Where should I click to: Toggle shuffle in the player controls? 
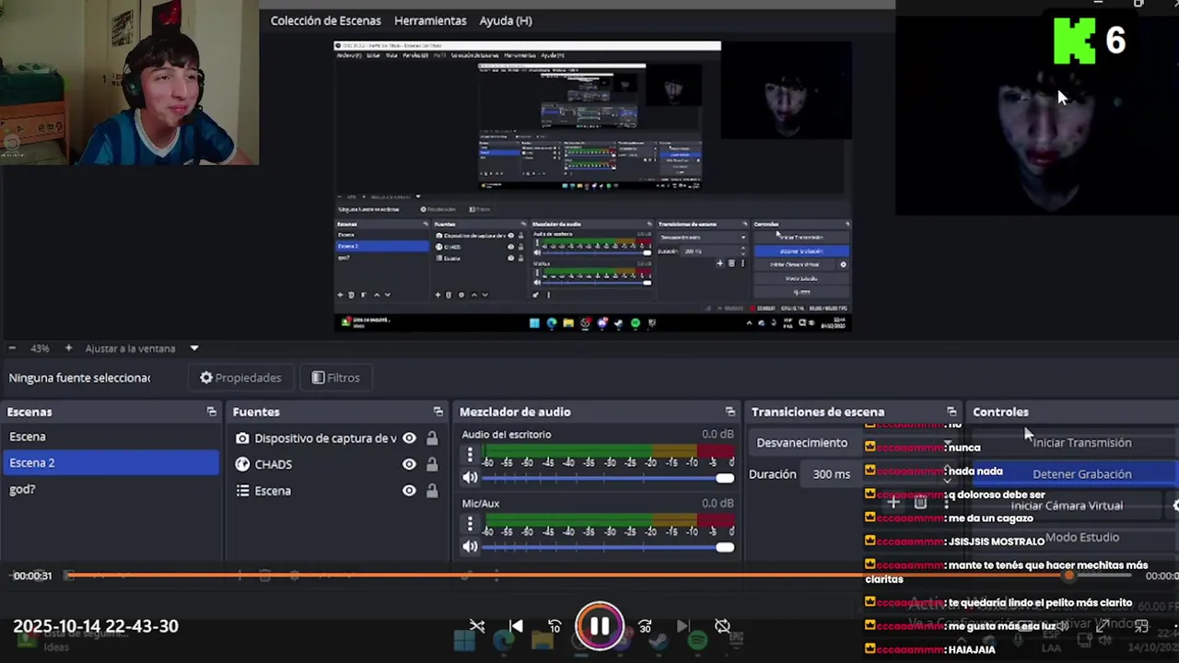(x=477, y=626)
